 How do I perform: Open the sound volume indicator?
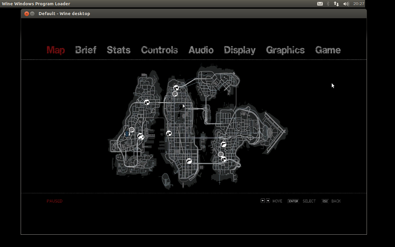pos(346,4)
